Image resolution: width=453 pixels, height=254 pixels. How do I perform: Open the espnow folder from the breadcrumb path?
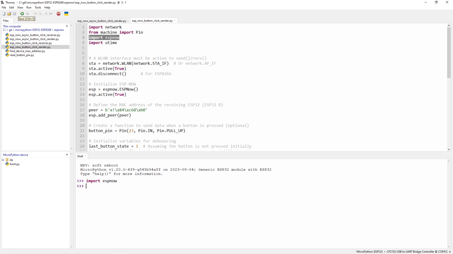click(58, 30)
